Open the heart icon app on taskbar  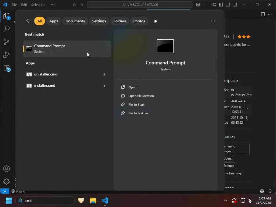[81, 201]
